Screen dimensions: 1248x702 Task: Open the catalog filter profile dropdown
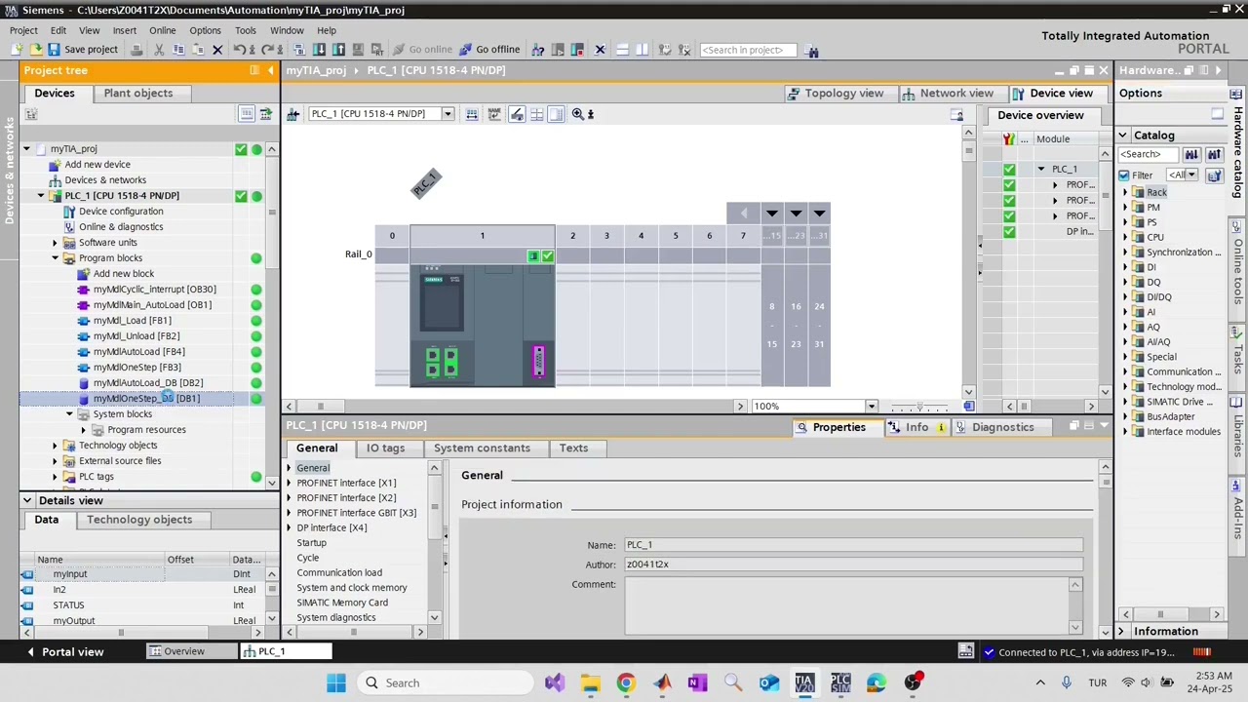pos(1193,175)
